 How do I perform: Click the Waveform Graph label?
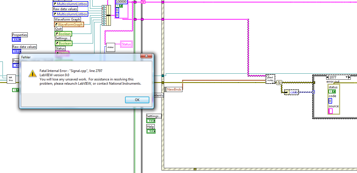click(67, 19)
